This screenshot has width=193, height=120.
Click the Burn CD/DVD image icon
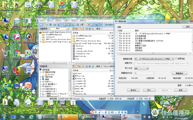(x=82, y=25)
